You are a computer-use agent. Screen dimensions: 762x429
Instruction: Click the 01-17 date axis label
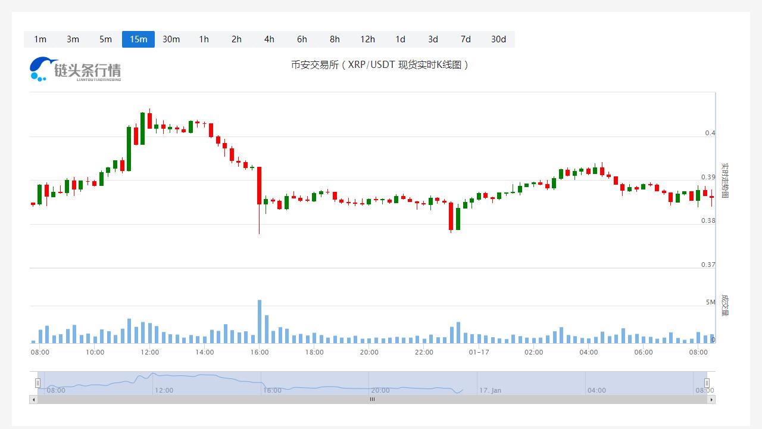coord(479,352)
